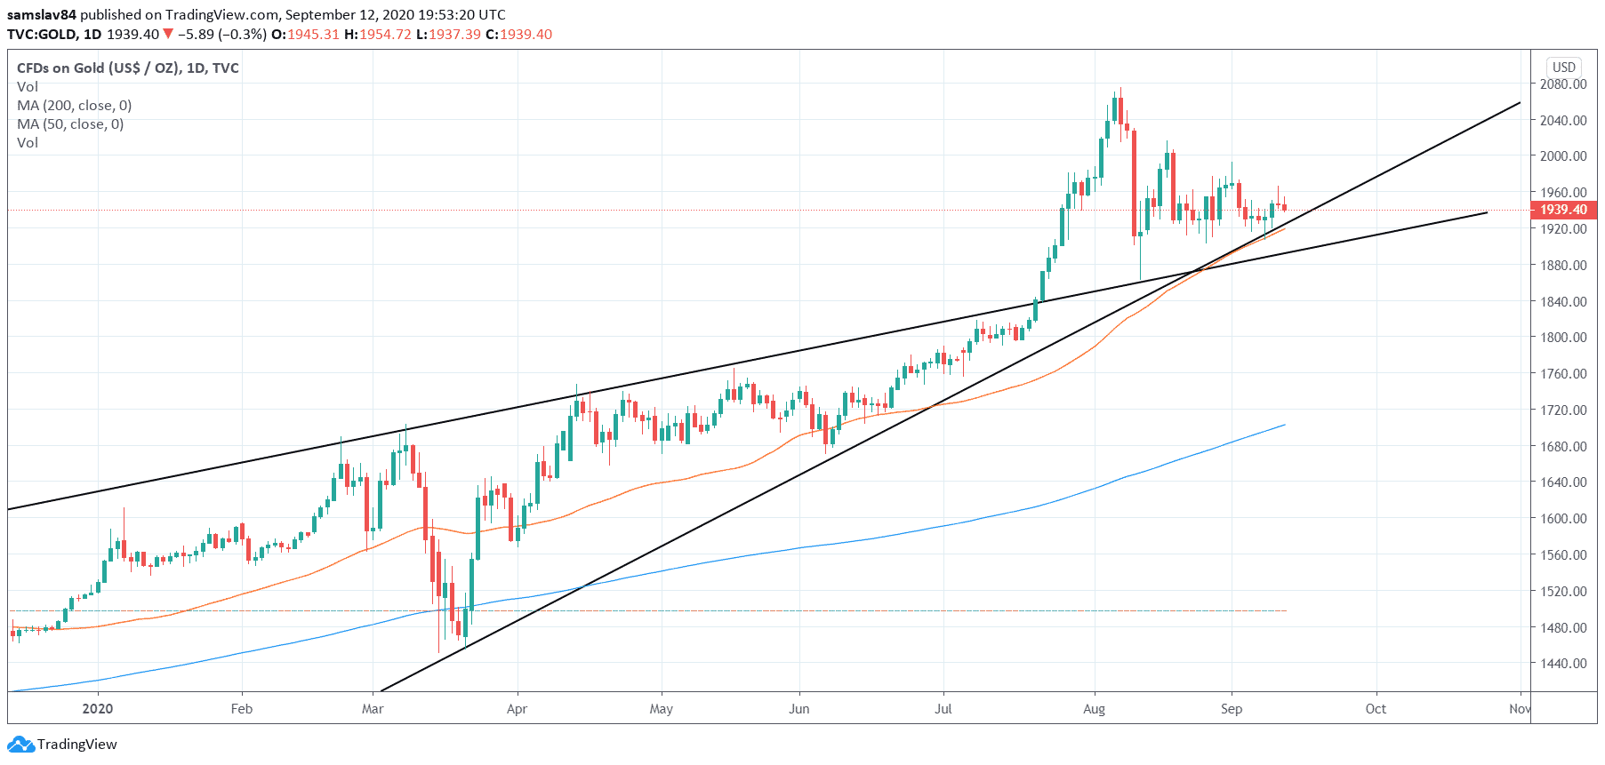Click the TVC:GOLD, 1D symbol header
This screenshot has width=1605, height=765.
[x=54, y=34]
